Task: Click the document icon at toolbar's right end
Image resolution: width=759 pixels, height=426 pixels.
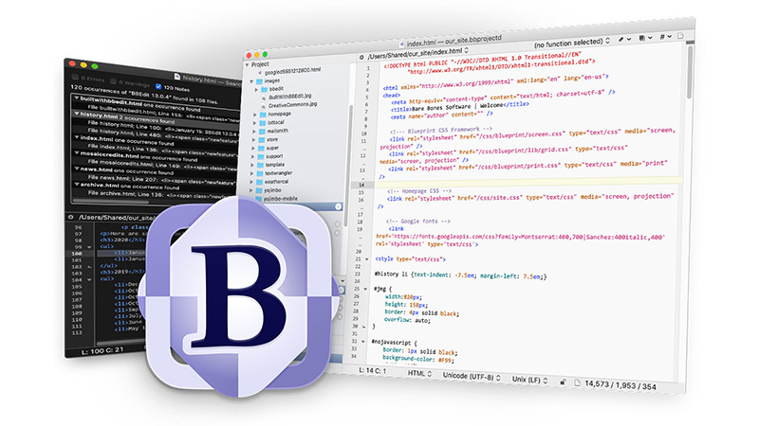Action: 681,35
